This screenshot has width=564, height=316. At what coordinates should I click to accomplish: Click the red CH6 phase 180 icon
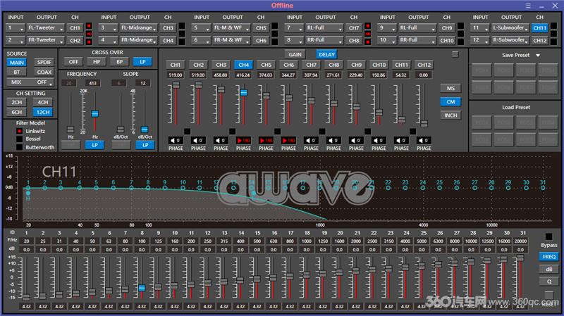tap(288, 140)
